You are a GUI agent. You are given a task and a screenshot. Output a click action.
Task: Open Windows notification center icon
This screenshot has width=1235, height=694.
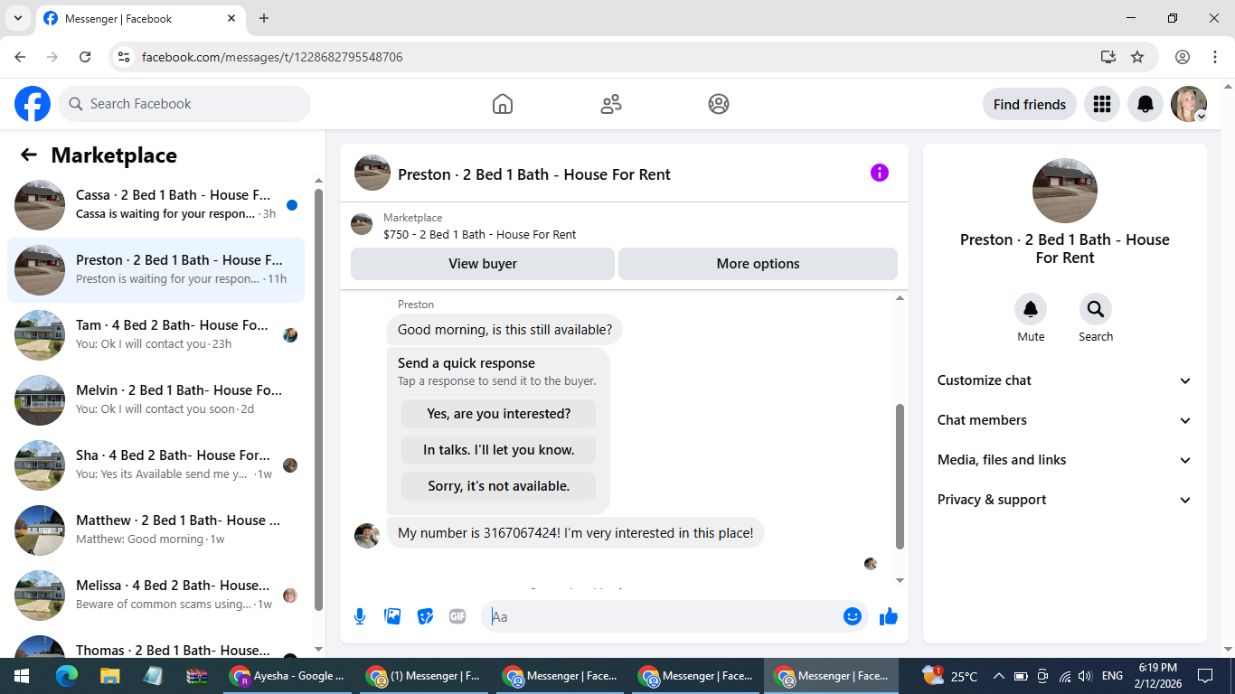[x=1205, y=676]
